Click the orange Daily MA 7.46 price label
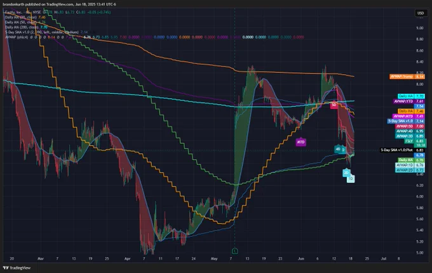The height and width of the screenshot is (273, 432). pyautogui.click(x=411, y=111)
